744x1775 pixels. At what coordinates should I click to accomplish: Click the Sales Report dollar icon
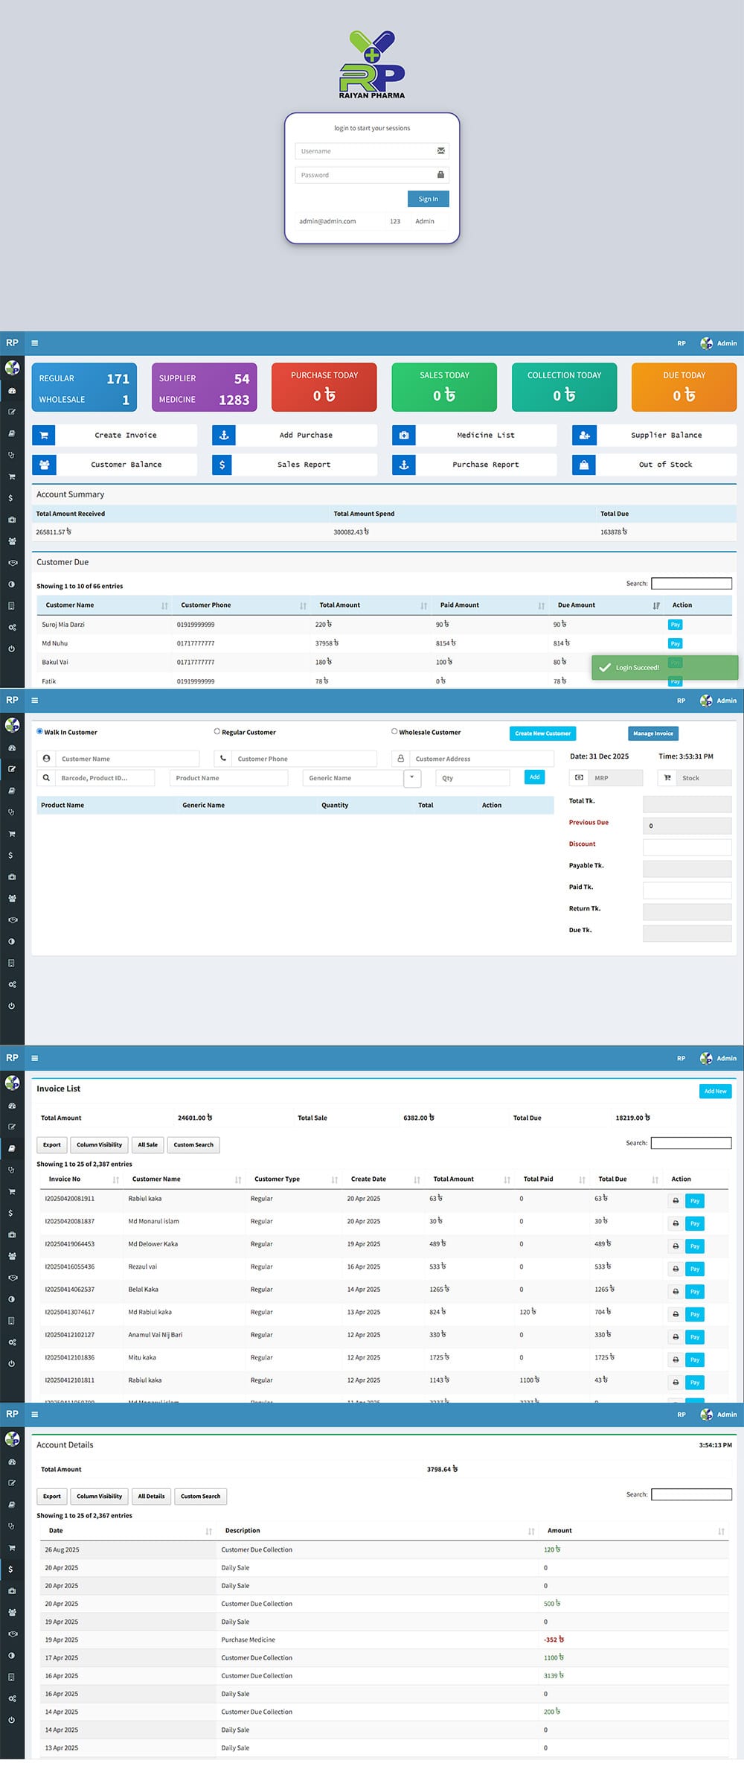[x=223, y=465]
